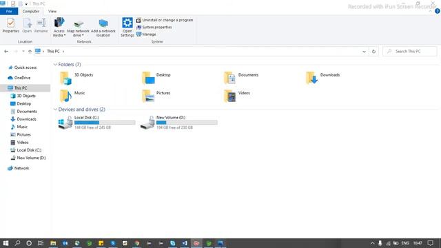The height and width of the screenshot is (248, 441).
Task: Open the Map network drive dropdown
Action: (x=78, y=28)
